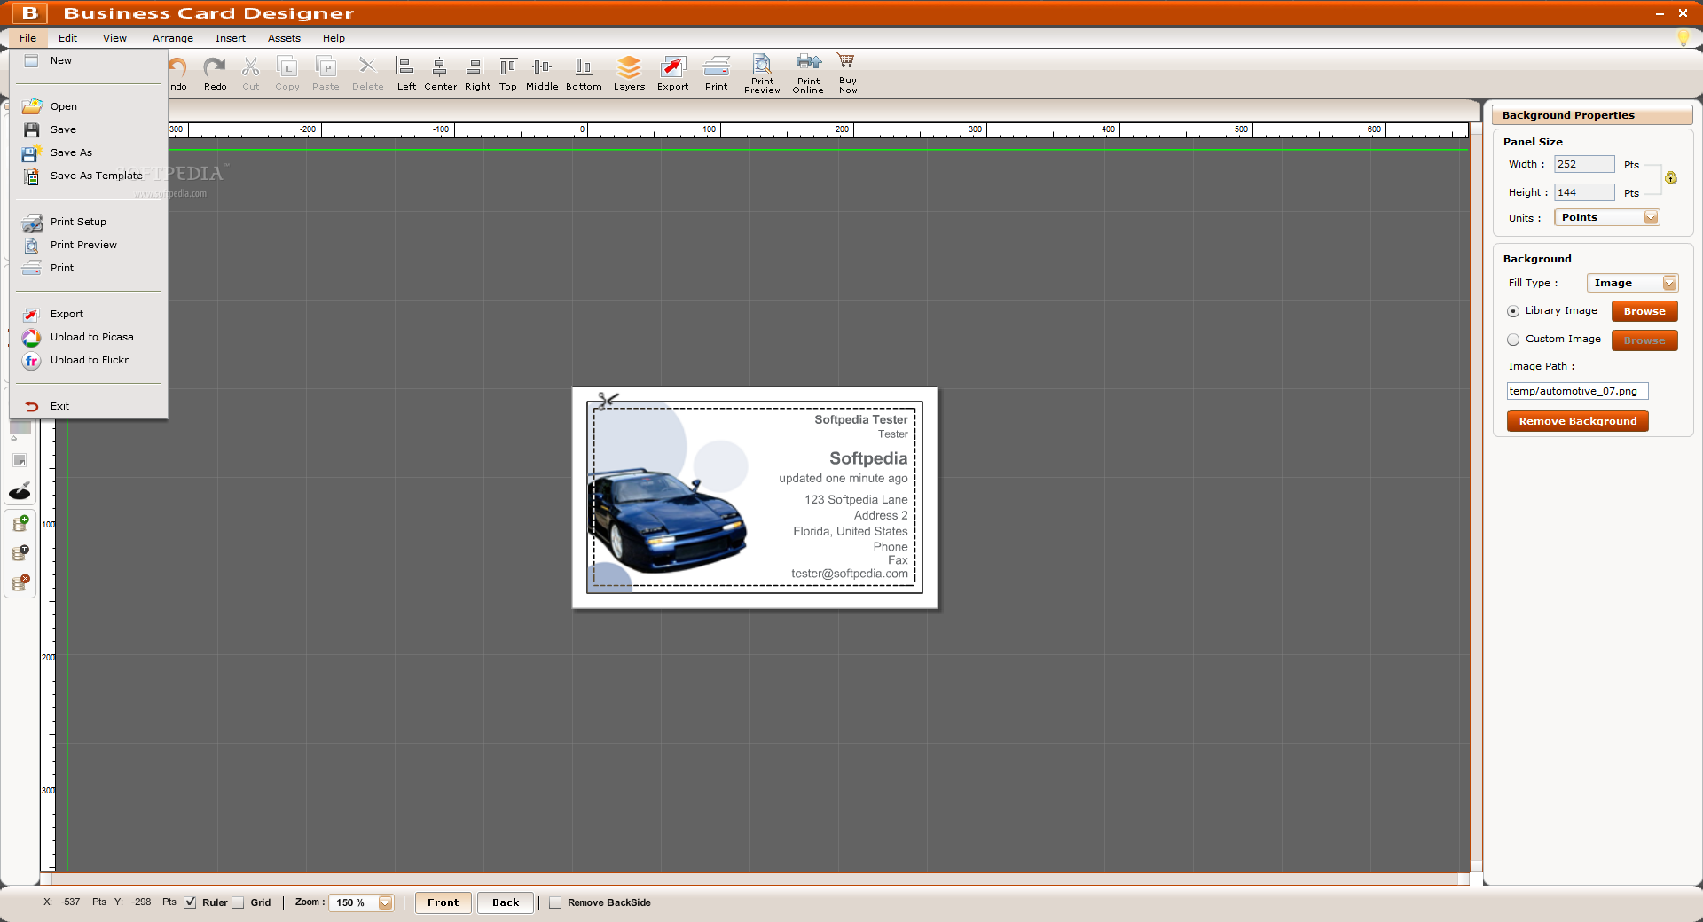Screen dimensions: 1703x922
Task: Choose Upload to Picasa
Action: pos(89,337)
